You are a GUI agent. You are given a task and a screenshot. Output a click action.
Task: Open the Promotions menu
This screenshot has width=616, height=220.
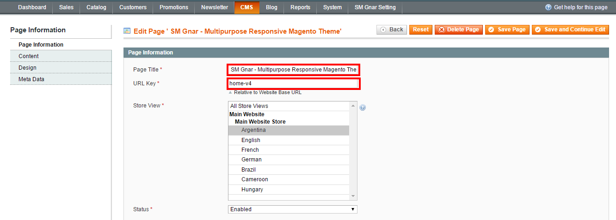coord(174,7)
